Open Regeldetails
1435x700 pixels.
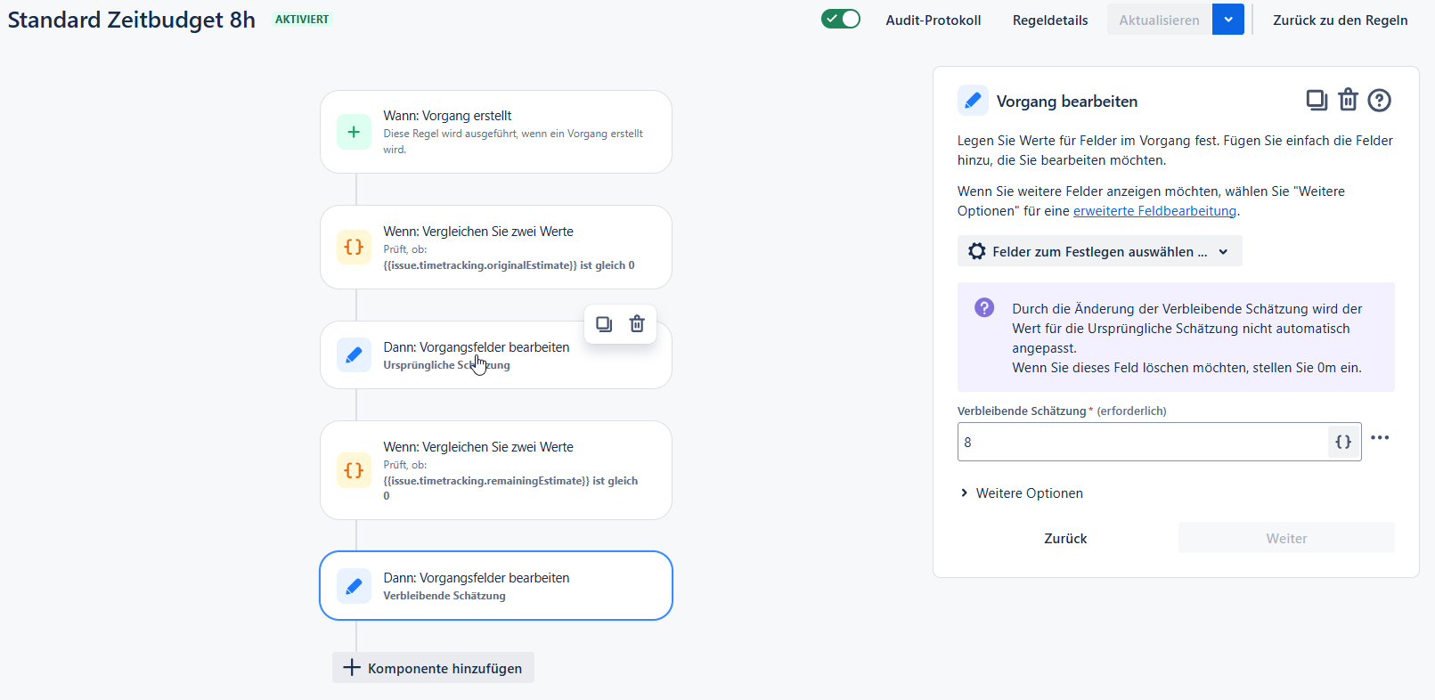point(1050,20)
